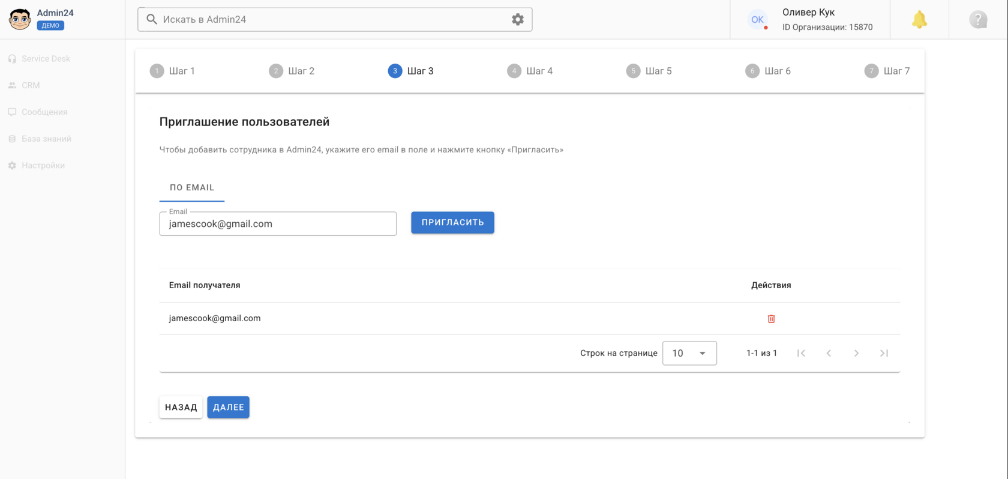The width and height of the screenshot is (1008, 479).
Task: Open rows per page dropdown
Action: (689, 353)
